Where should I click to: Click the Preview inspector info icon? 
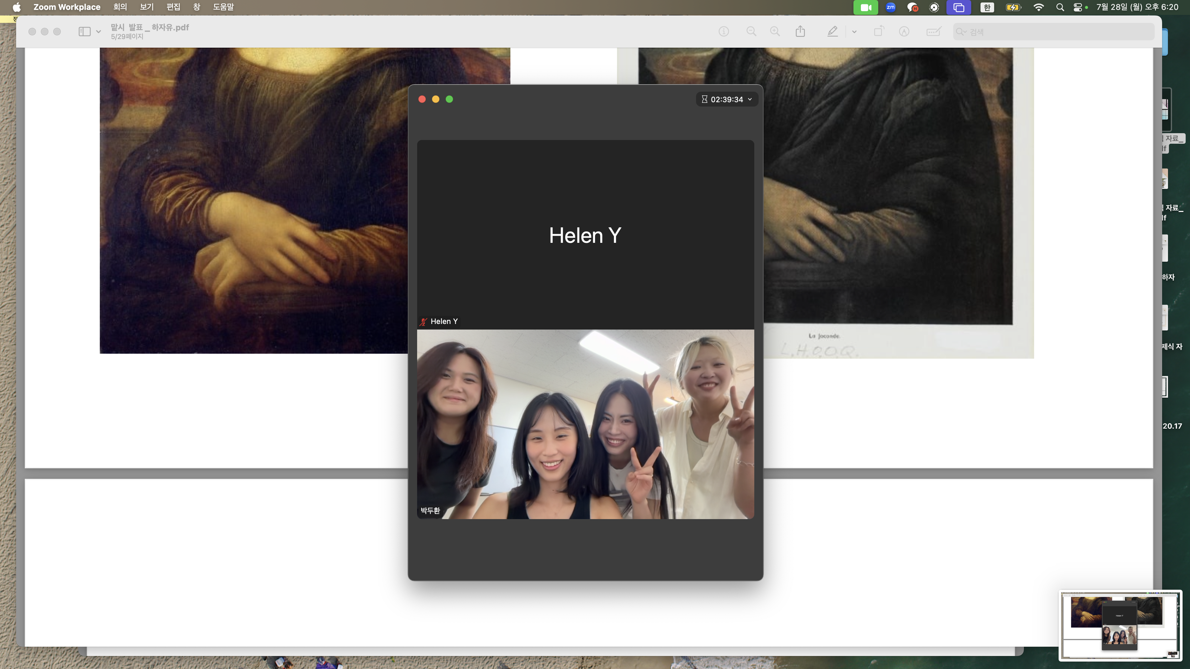pos(724,31)
